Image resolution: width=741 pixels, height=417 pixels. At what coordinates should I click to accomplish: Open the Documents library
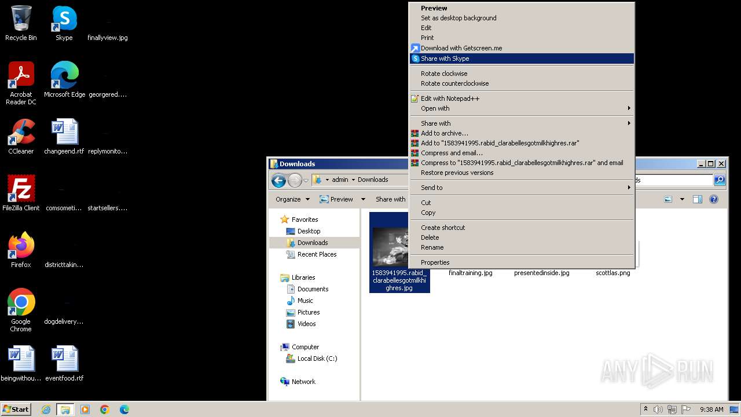[x=313, y=289]
